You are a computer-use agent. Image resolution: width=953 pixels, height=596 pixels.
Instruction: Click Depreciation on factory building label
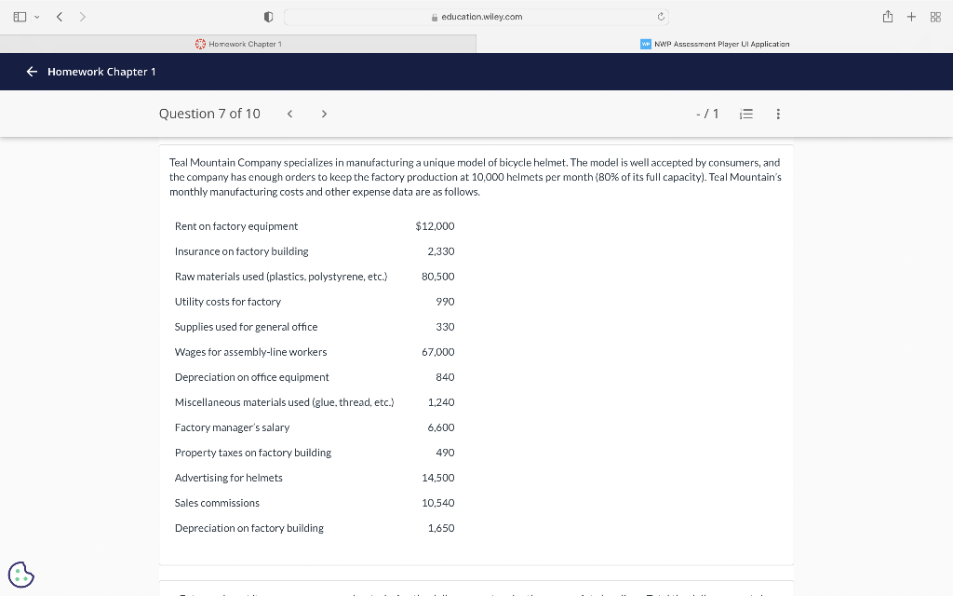point(249,529)
